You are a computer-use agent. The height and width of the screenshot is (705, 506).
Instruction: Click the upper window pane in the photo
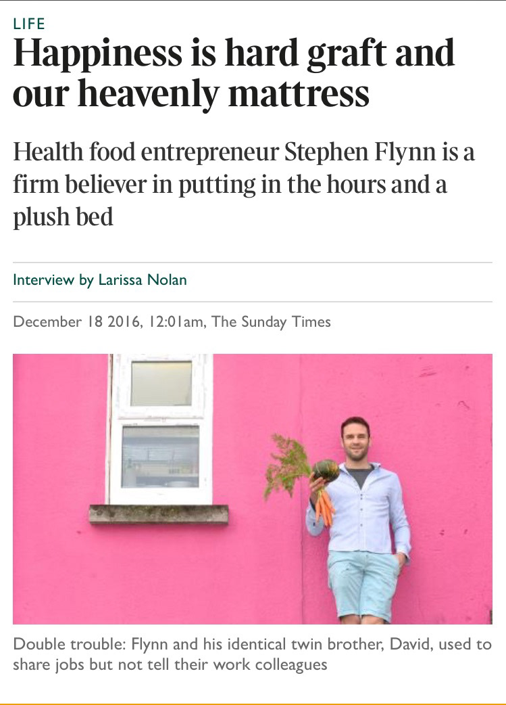coord(161,384)
